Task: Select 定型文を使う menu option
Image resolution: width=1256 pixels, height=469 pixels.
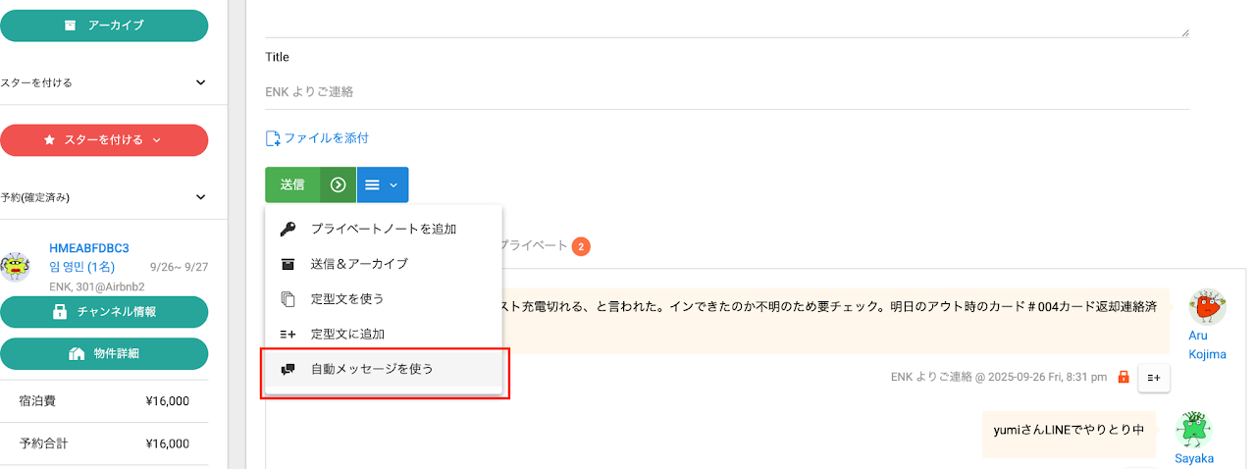Action: point(347,298)
